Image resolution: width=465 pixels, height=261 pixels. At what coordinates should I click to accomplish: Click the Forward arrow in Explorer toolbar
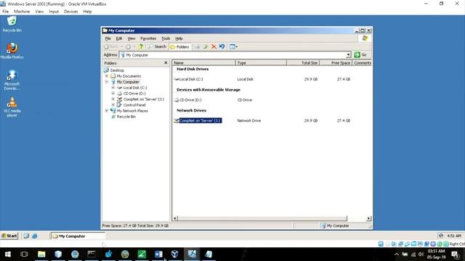[x=128, y=46]
